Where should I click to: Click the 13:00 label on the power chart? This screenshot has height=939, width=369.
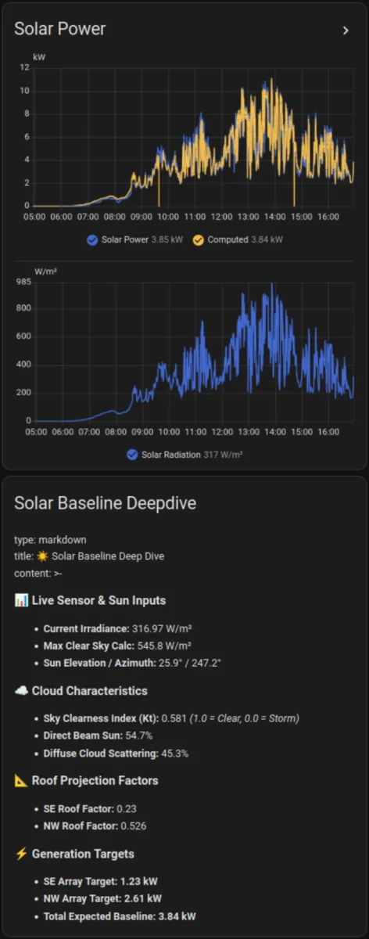pos(249,216)
